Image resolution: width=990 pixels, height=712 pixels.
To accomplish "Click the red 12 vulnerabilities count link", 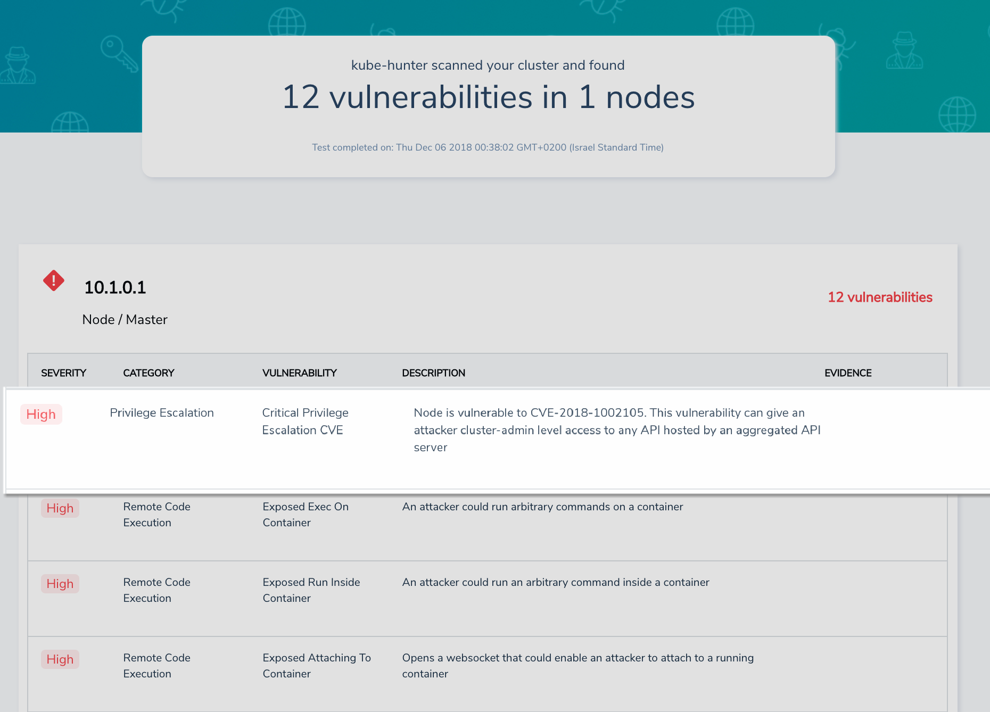I will [880, 297].
